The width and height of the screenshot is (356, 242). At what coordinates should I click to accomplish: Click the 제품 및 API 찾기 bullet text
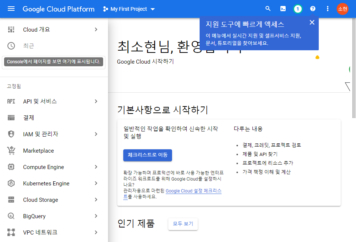point(260,154)
